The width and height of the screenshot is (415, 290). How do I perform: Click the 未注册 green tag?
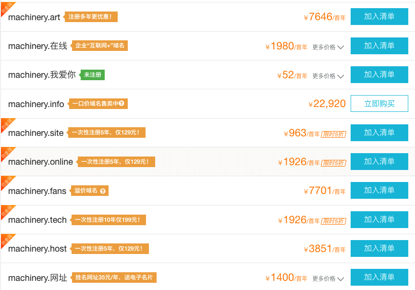[x=93, y=75]
